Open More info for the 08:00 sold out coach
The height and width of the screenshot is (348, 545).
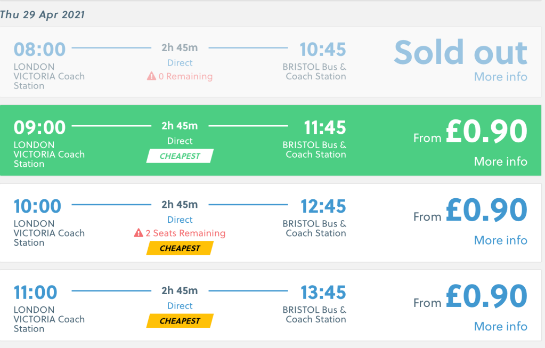click(x=500, y=77)
